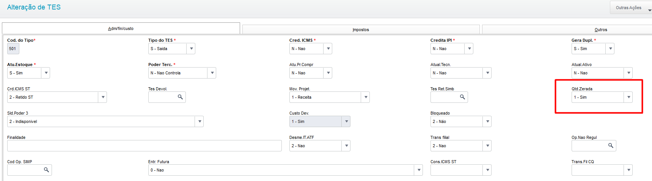
Task: Open the Op.Nao Regul lookup magnifier
Action: coord(611,146)
